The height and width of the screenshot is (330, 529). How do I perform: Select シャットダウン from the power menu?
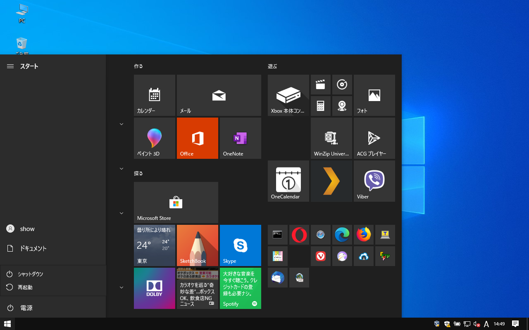pyautogui.click(x=53, y=274)
